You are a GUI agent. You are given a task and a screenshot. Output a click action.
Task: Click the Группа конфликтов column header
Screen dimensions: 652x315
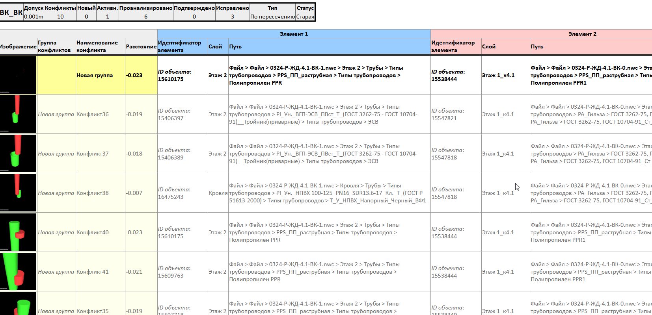(x=56, y=46)
